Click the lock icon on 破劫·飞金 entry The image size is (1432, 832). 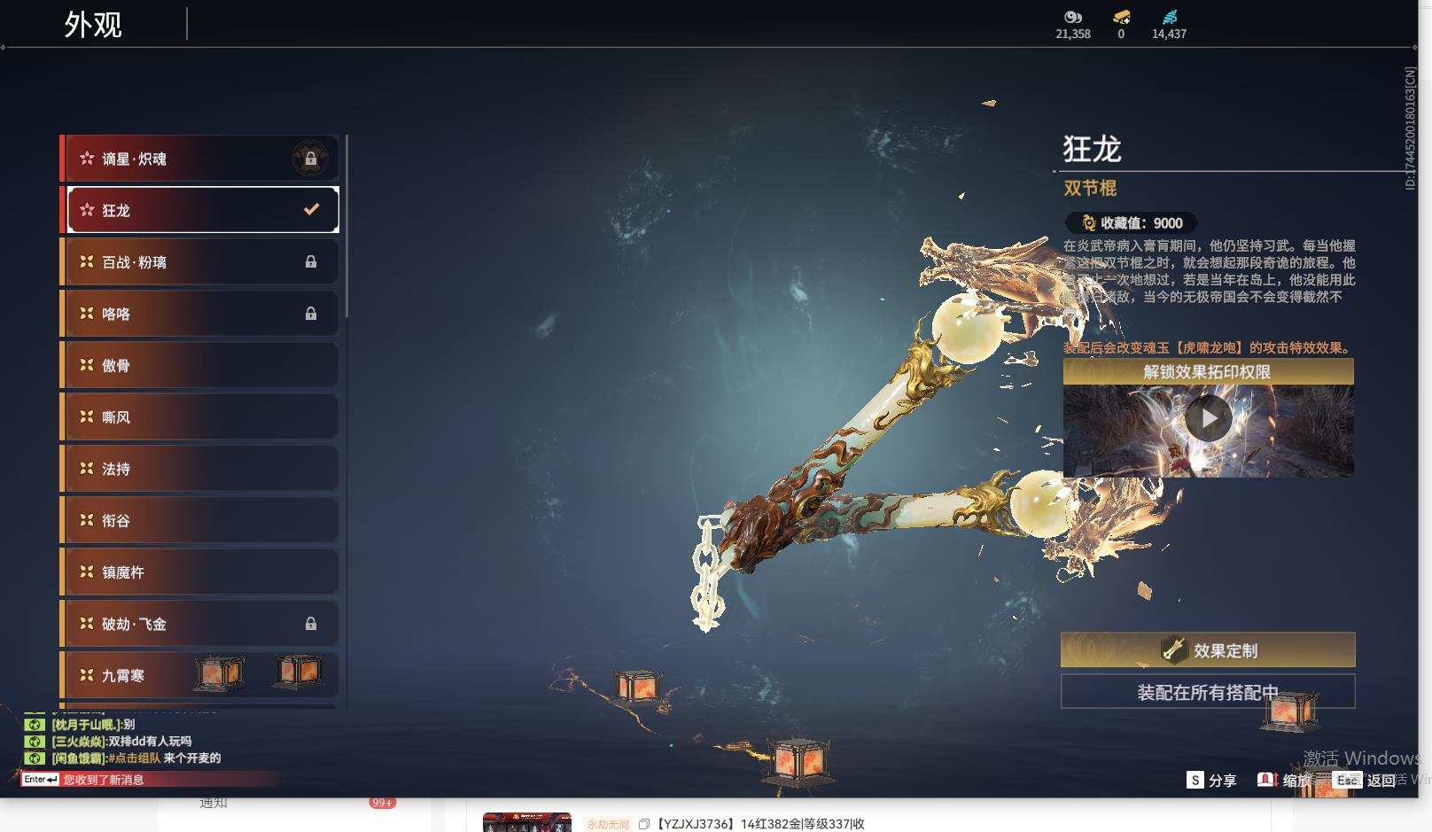[310, 623]
